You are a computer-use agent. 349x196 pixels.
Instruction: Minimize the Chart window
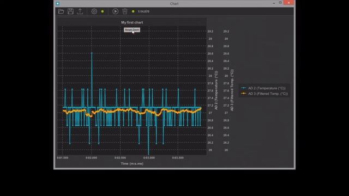pos(274,3)
